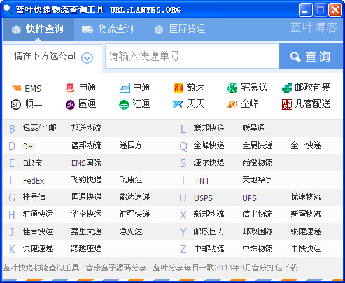The height and width of the screenshot is (283, 345).
Task: Choose the red 凡客配送 logo icon
Action: (x=287, y=105)
